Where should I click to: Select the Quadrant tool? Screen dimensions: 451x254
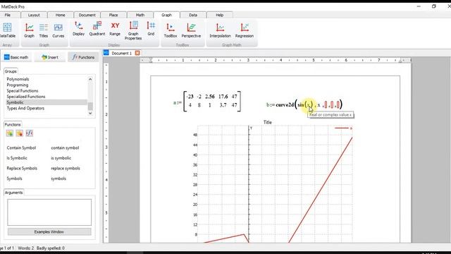coord(97,29)
